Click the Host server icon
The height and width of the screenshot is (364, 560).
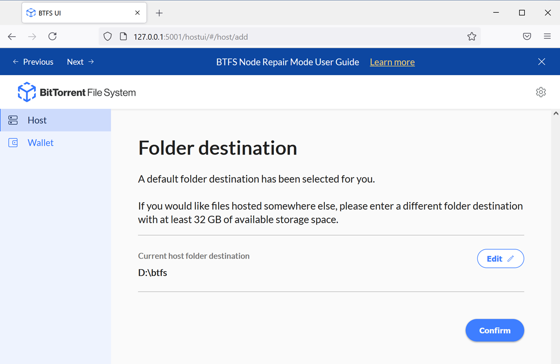[x=13, y=120]
